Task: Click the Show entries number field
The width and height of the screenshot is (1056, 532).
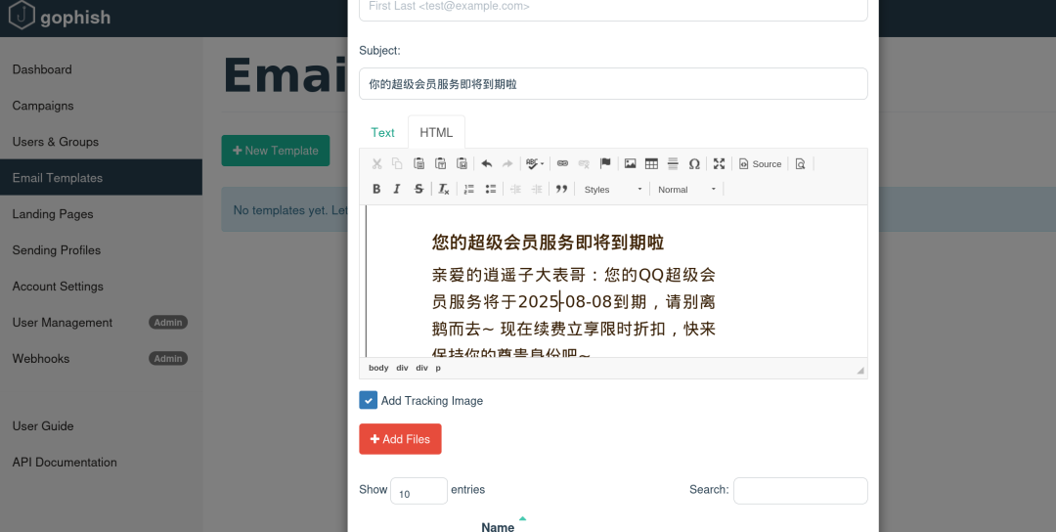Action: click(x=418, y=491)
